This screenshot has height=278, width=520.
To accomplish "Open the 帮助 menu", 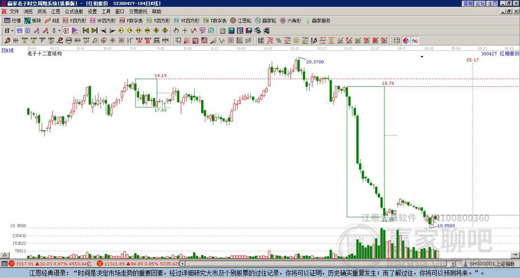I will coord(156,12).
